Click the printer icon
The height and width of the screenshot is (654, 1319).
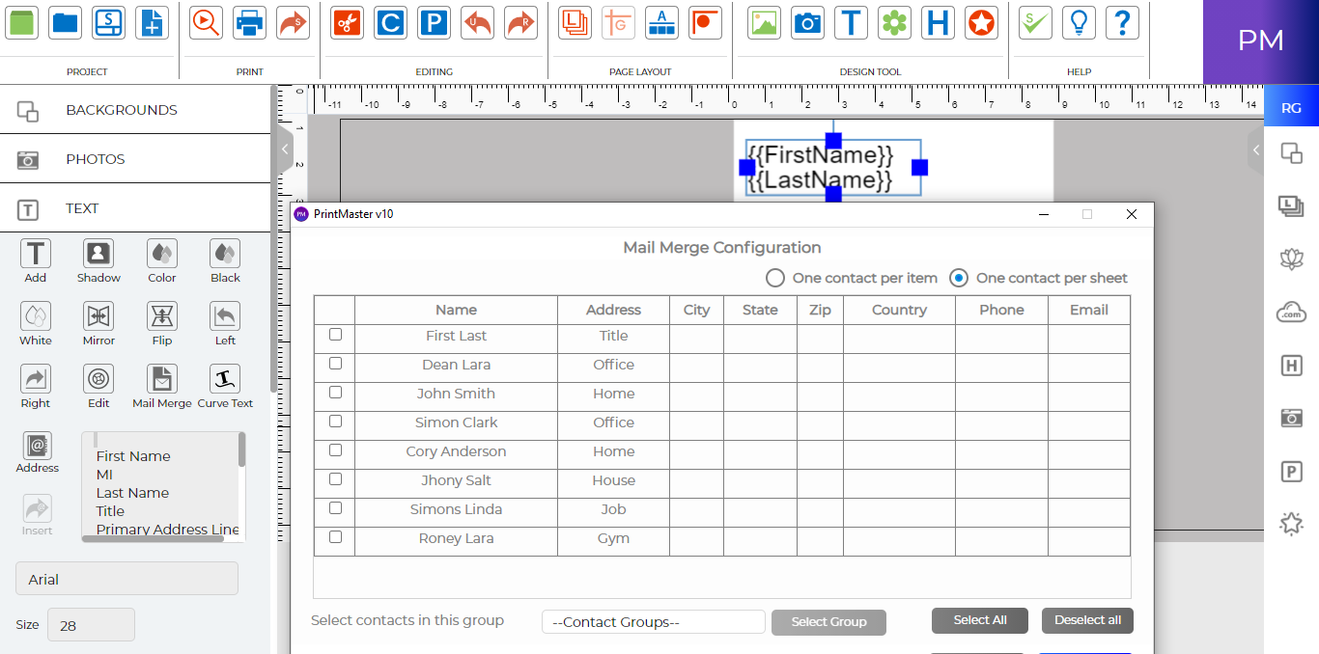click(249, 22)
